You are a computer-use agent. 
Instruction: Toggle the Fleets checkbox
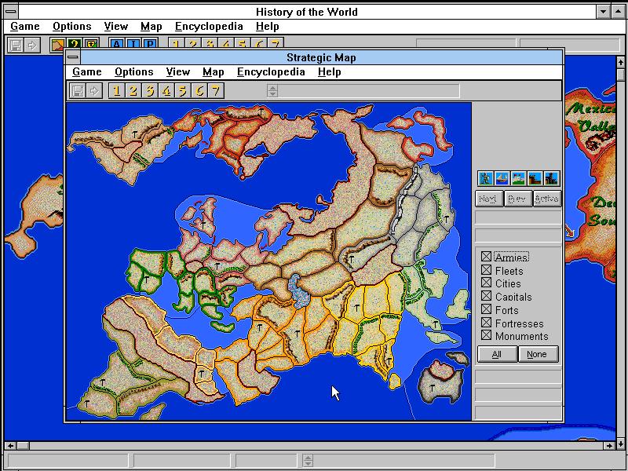click(x=486, y=270)
